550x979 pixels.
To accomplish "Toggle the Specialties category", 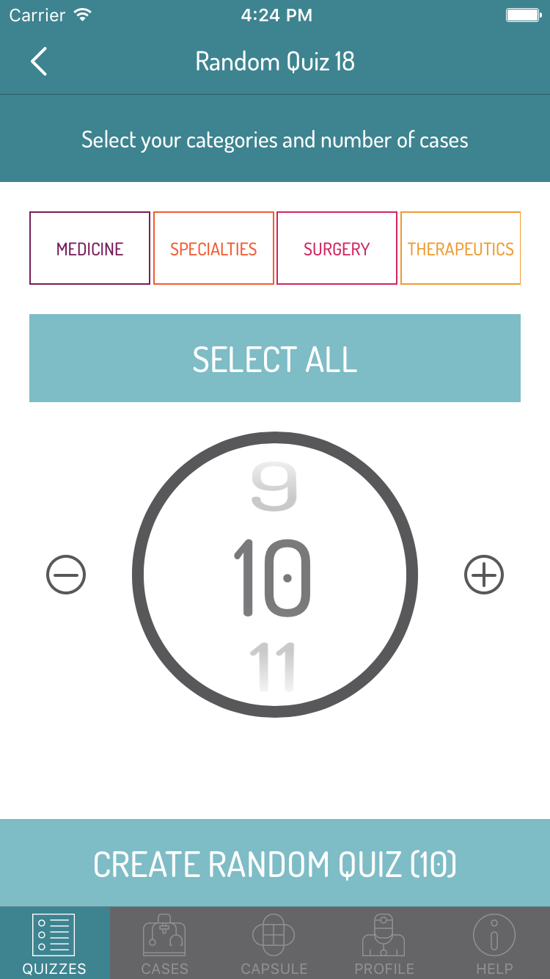I will pos(213,249).
